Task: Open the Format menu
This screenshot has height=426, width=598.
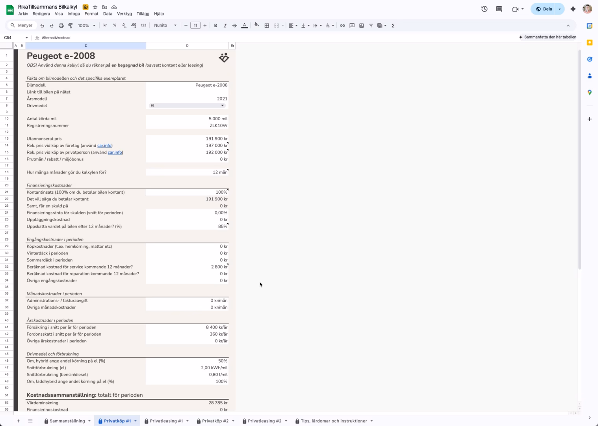Action: 91,14
